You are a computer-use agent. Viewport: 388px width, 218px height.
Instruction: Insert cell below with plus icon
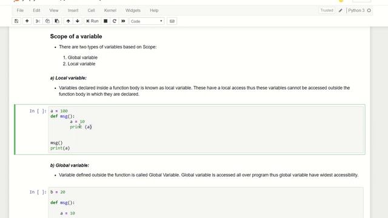pyautogui.click(x=27, y=21)
